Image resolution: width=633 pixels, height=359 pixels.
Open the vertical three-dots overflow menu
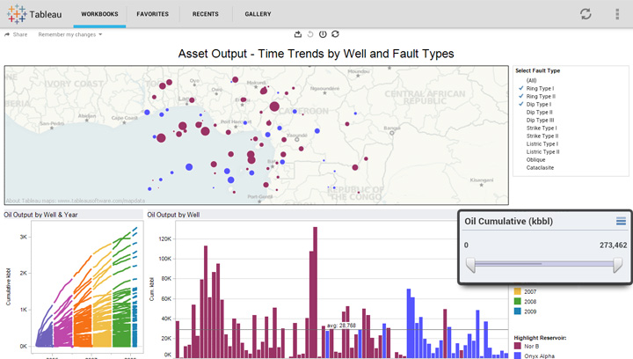pyautogui.click(x=617, y=14)
